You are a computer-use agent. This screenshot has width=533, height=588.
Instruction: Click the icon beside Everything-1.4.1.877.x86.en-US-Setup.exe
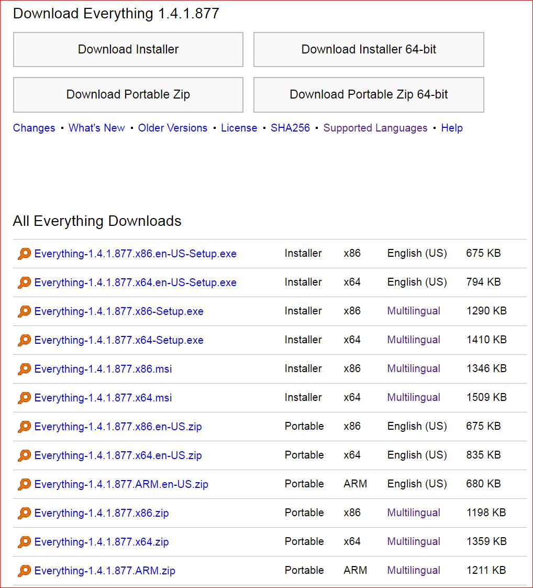(24, 254)
